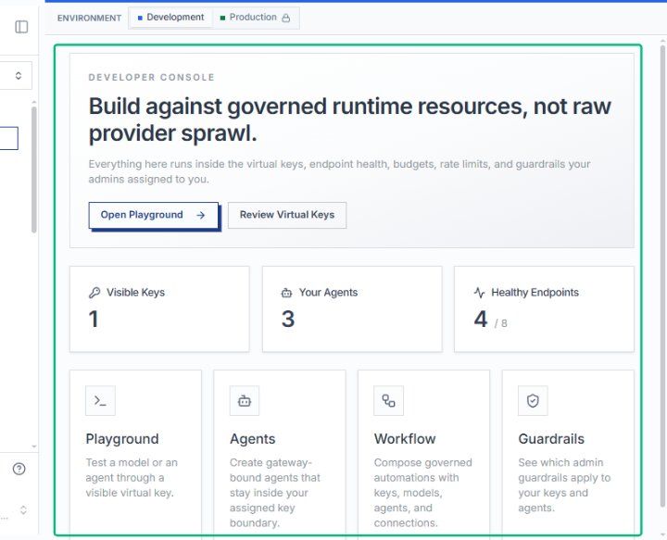Viewport: 667px width, 540px height.
Task: Expand the bottom sidebar chevron menu
Action: (23, 509)
